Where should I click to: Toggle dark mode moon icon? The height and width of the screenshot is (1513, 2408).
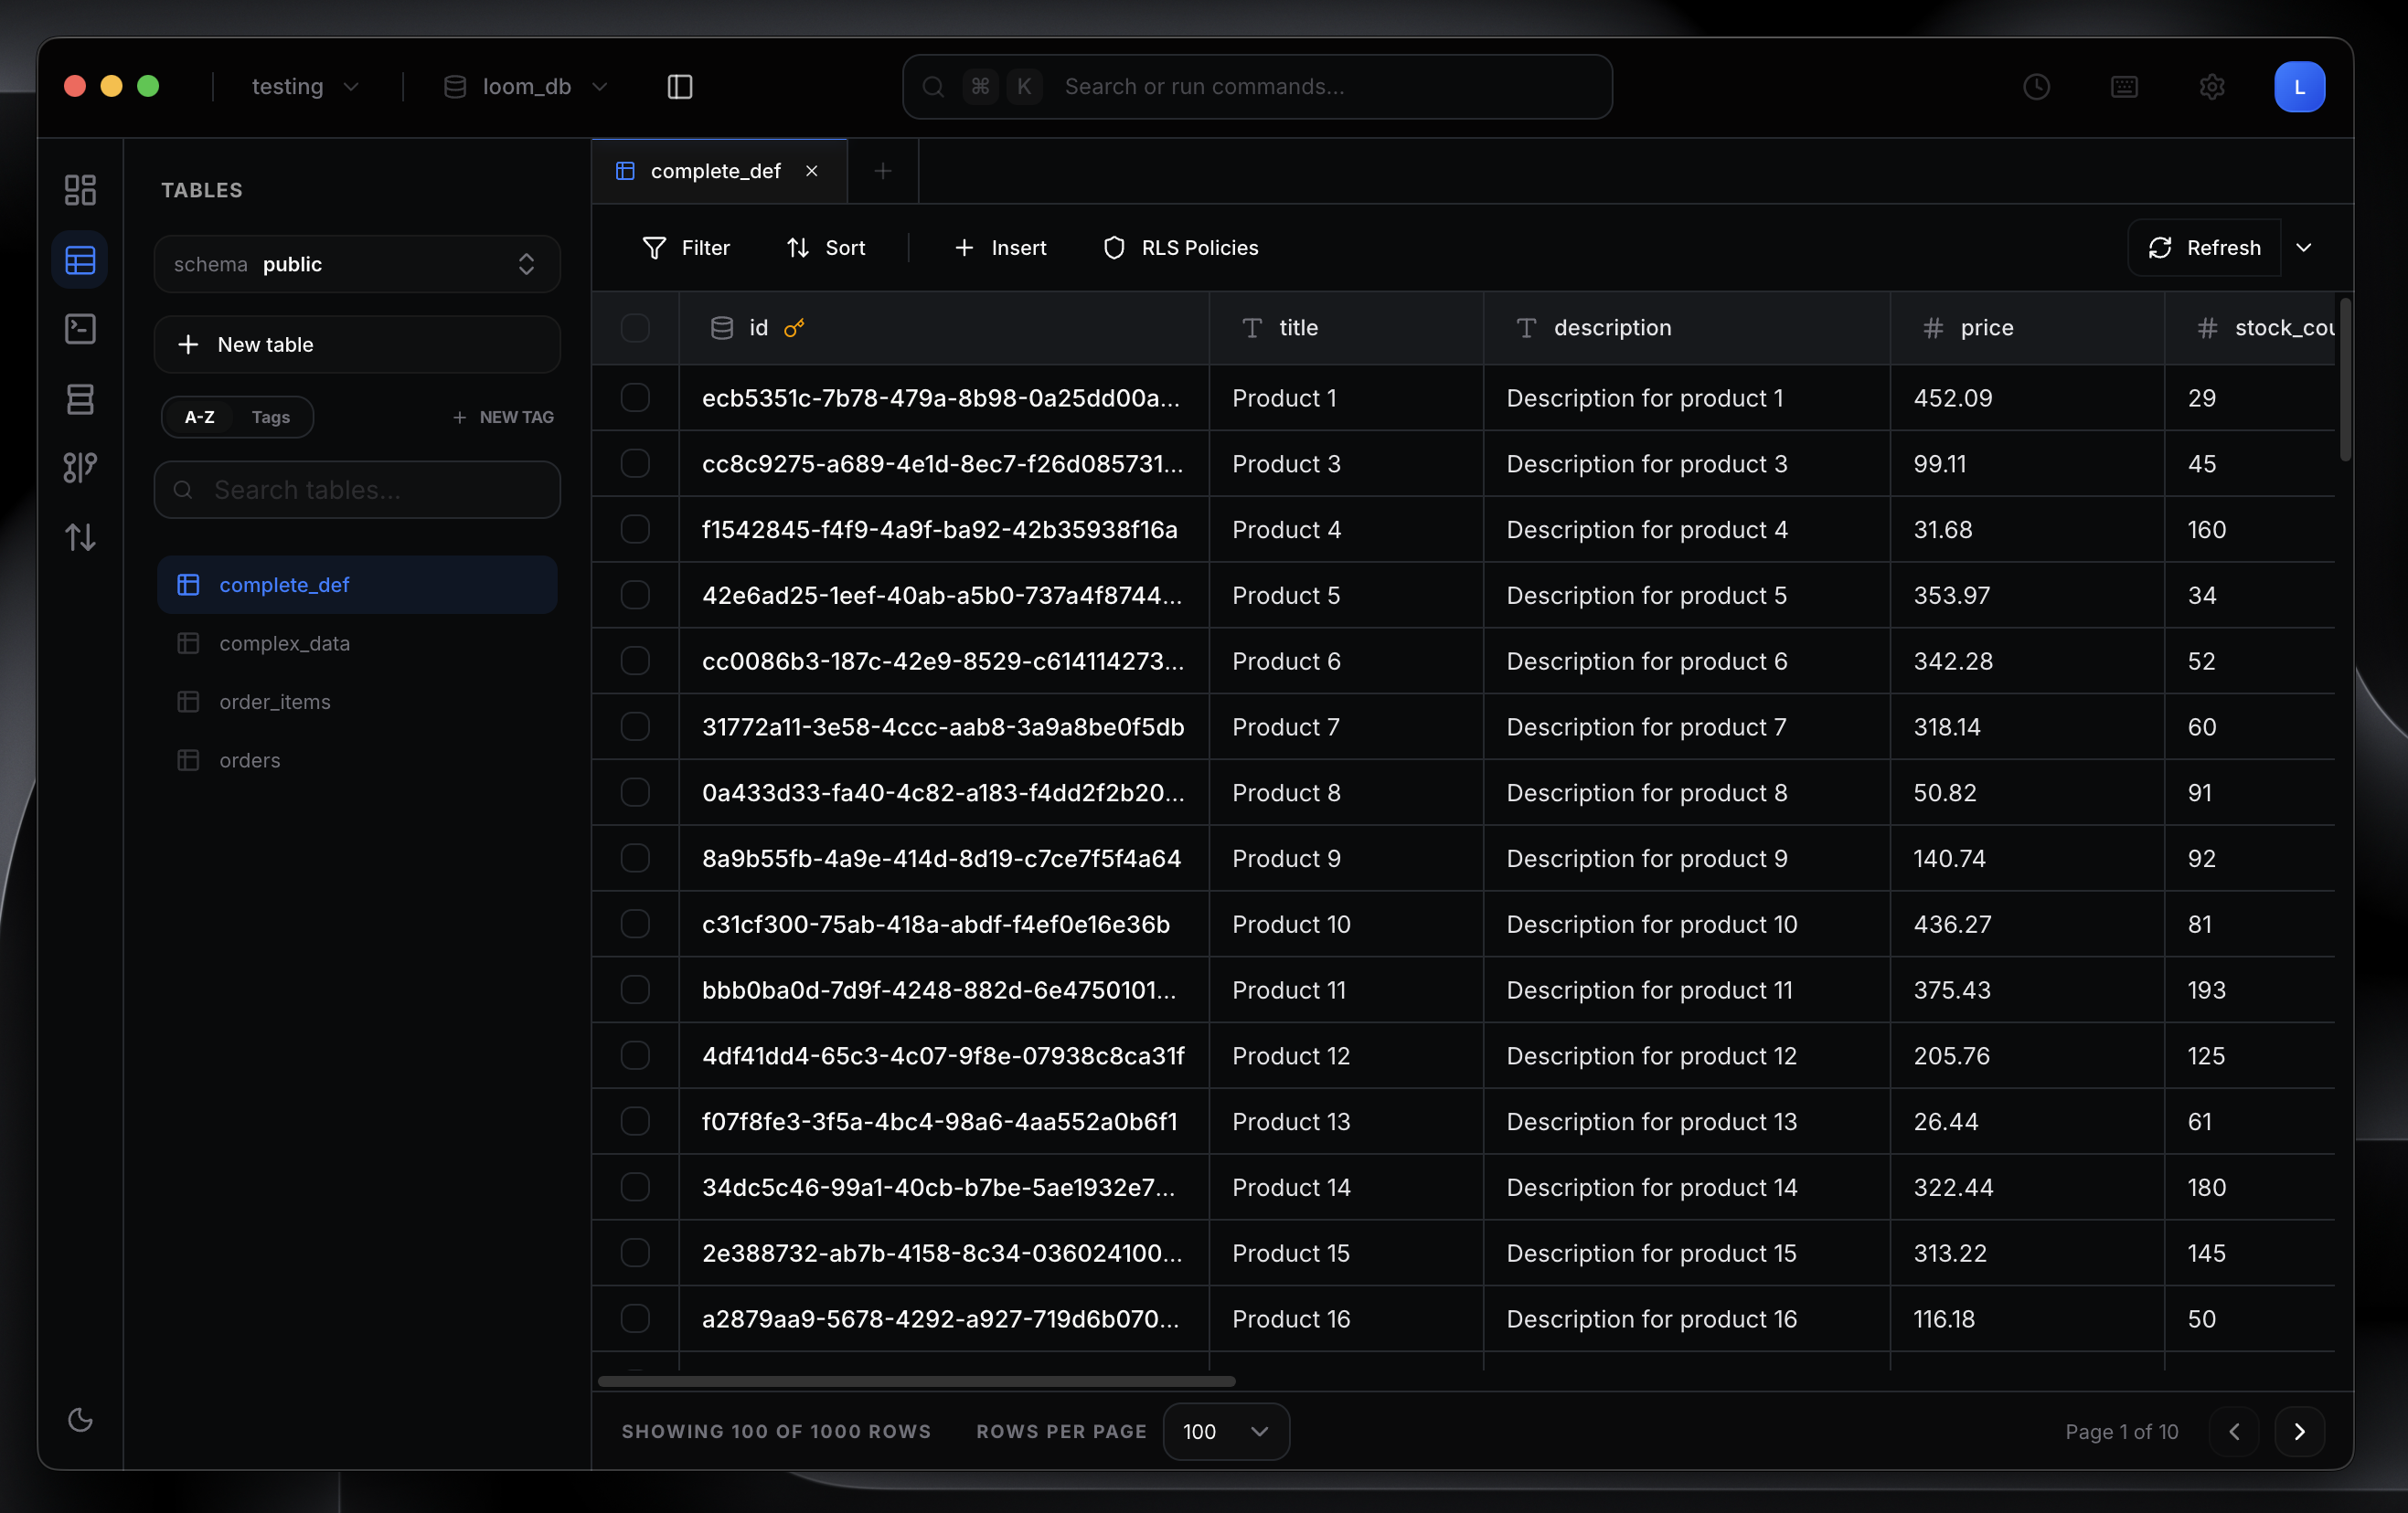click(x=80, y=1419)
